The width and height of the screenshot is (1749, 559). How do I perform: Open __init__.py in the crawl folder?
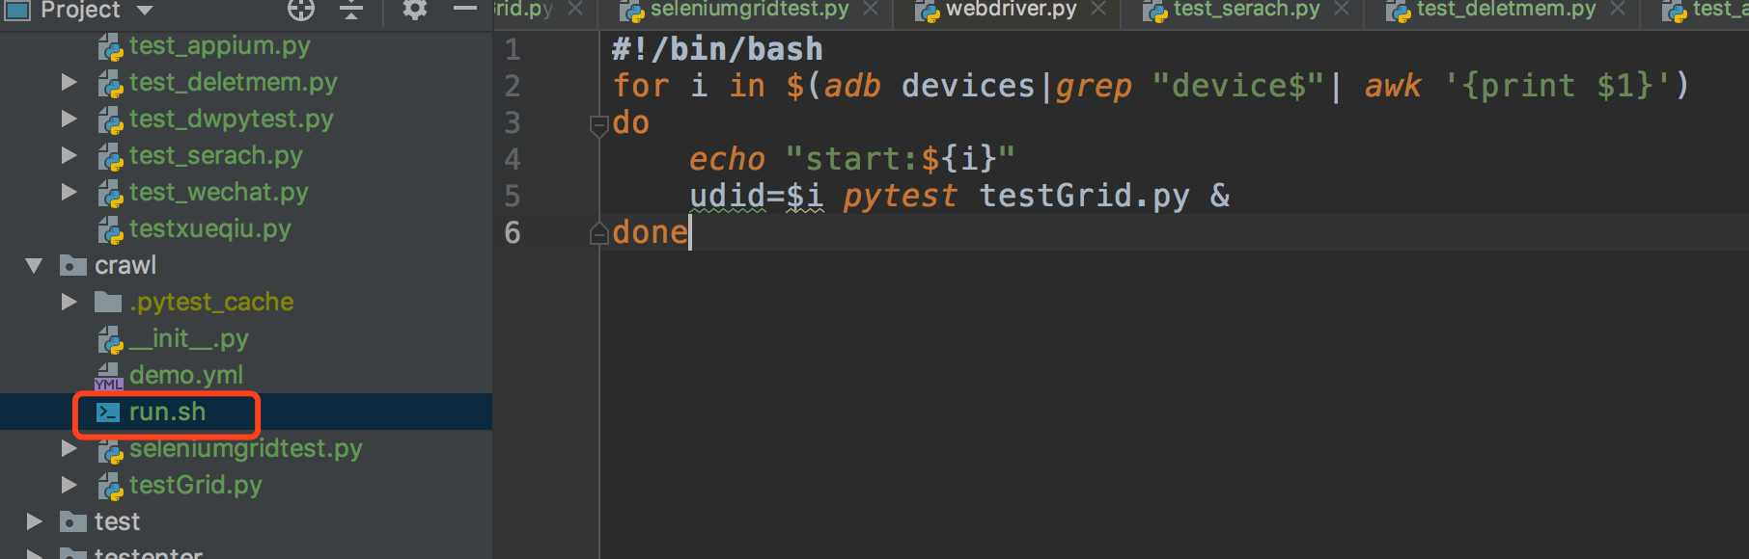189,339
